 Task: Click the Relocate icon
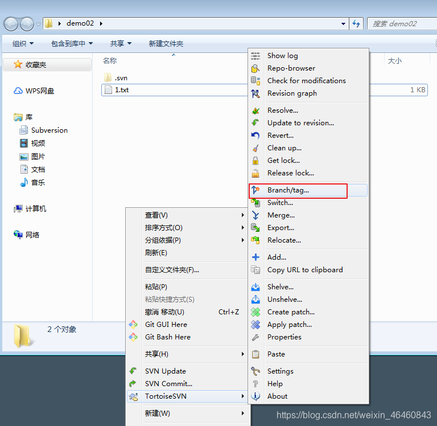click(x=255, y=240)
